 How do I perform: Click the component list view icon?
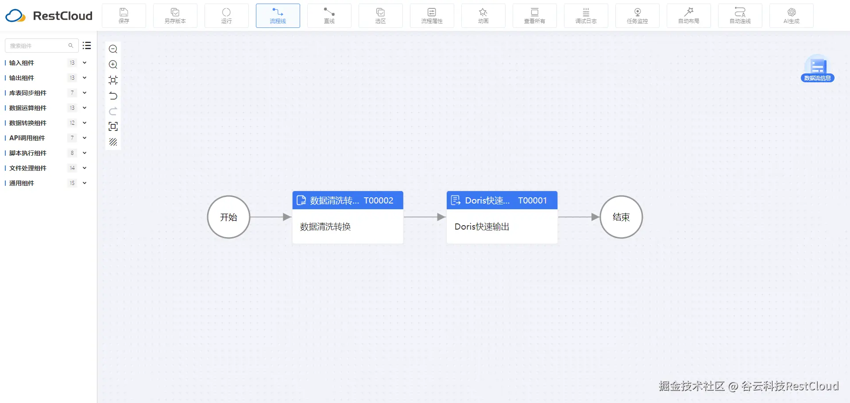click(87, 46)
